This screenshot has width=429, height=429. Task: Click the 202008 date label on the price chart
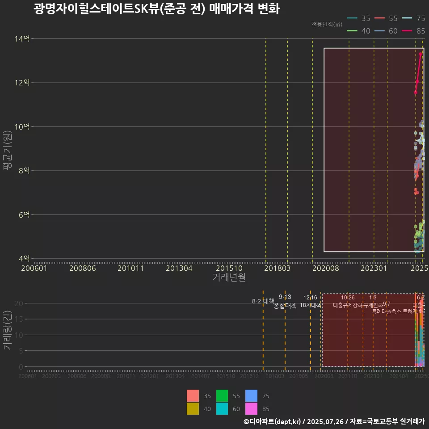tap(326, 268)
